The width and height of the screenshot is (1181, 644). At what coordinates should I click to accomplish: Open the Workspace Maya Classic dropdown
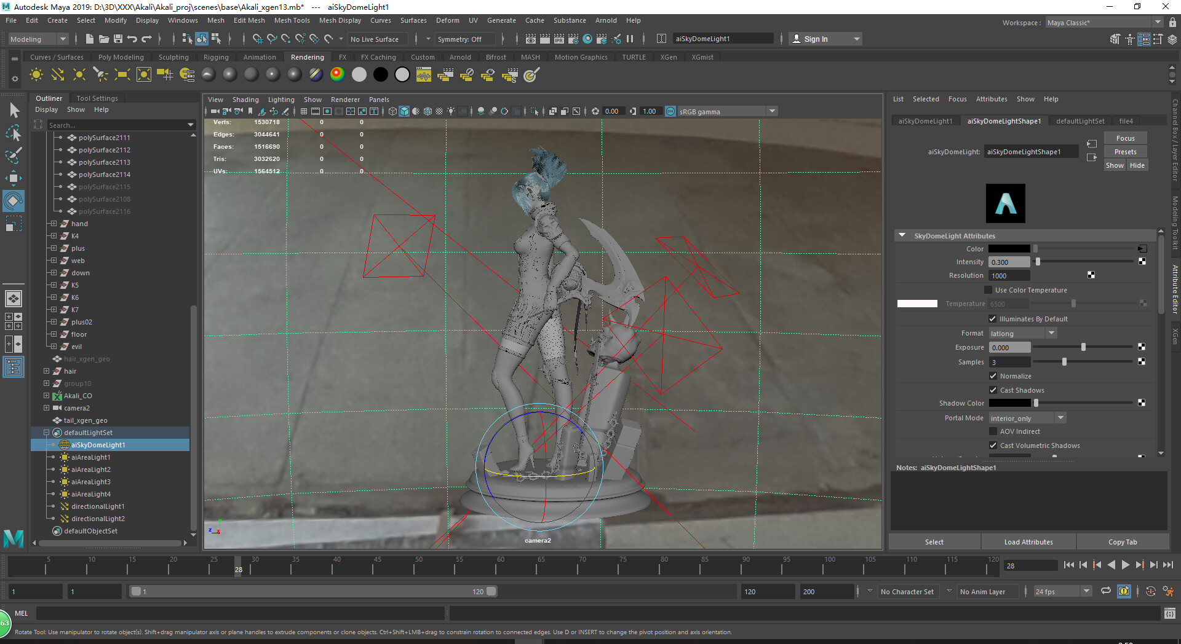1105,23
